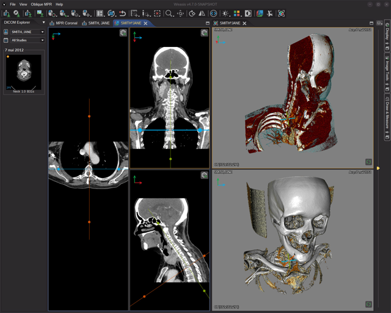Click refresh icon in the lower 3D view
Screen dimensions: 391x313
tap(368, 304)
